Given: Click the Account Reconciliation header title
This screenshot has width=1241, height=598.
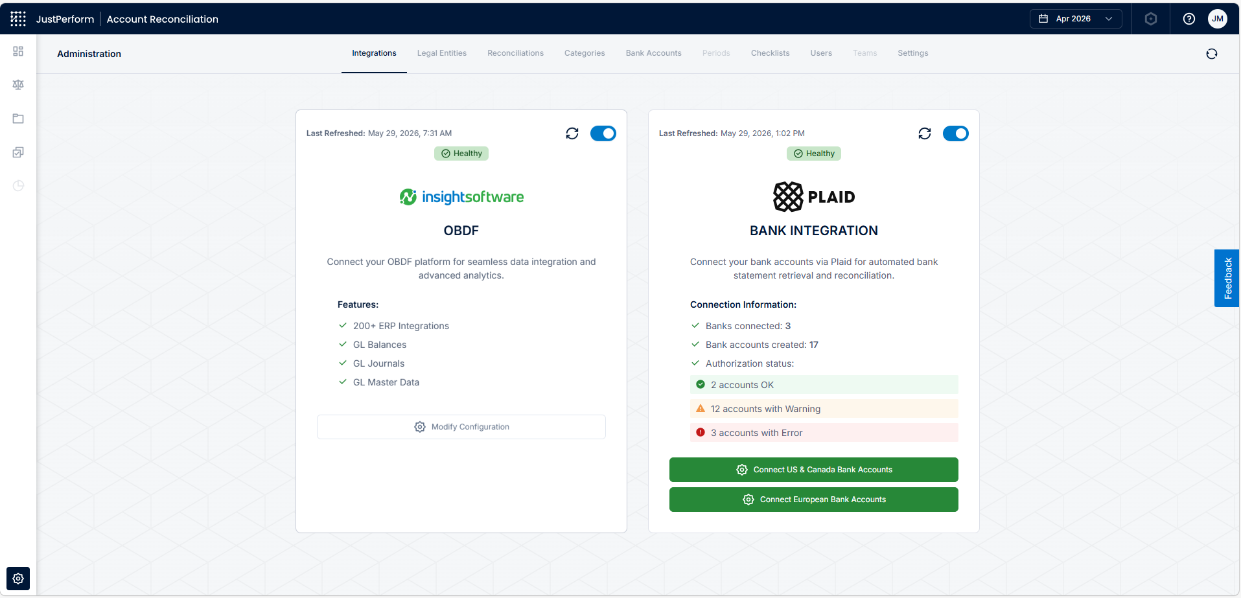Looking at the screenshot, I should pyautogui.click(x=163, y=19).
